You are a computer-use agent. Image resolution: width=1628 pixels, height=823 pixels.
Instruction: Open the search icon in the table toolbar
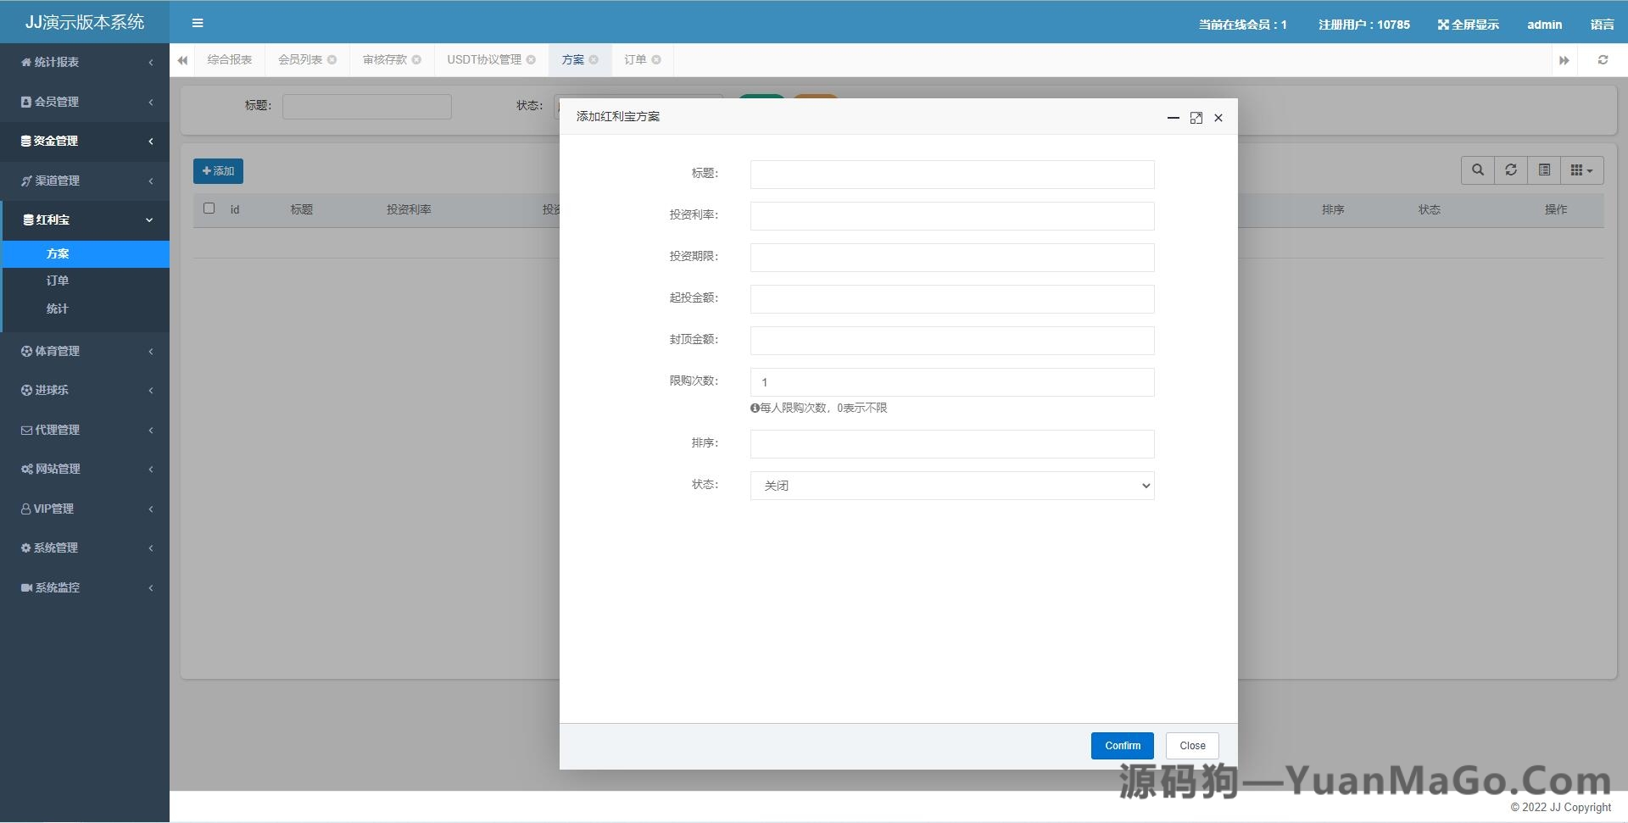(x=1477, y=170)
